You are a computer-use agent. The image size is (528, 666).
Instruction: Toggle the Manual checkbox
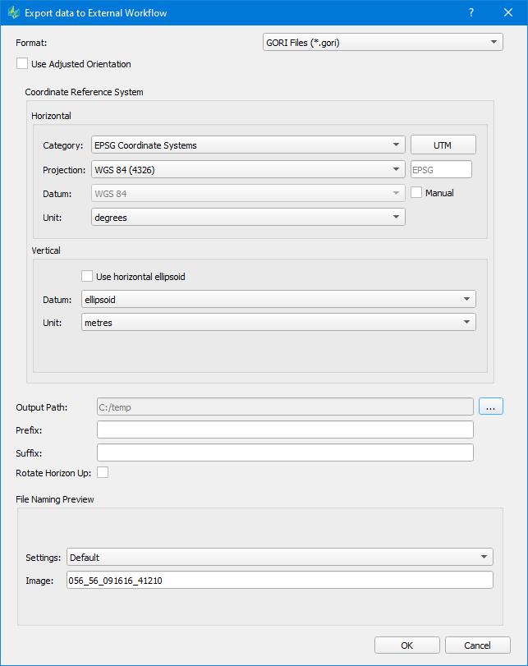(416, 193)
